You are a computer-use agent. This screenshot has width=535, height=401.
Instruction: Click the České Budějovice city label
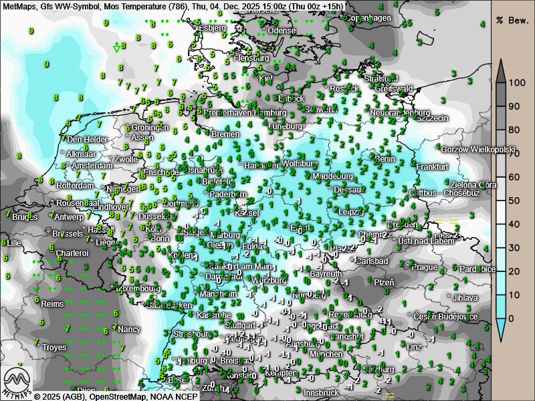pyautogui.click(x=453, y=317)
